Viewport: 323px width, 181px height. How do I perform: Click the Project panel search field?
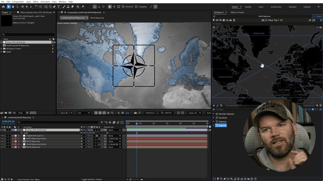(x=28, y=35)
